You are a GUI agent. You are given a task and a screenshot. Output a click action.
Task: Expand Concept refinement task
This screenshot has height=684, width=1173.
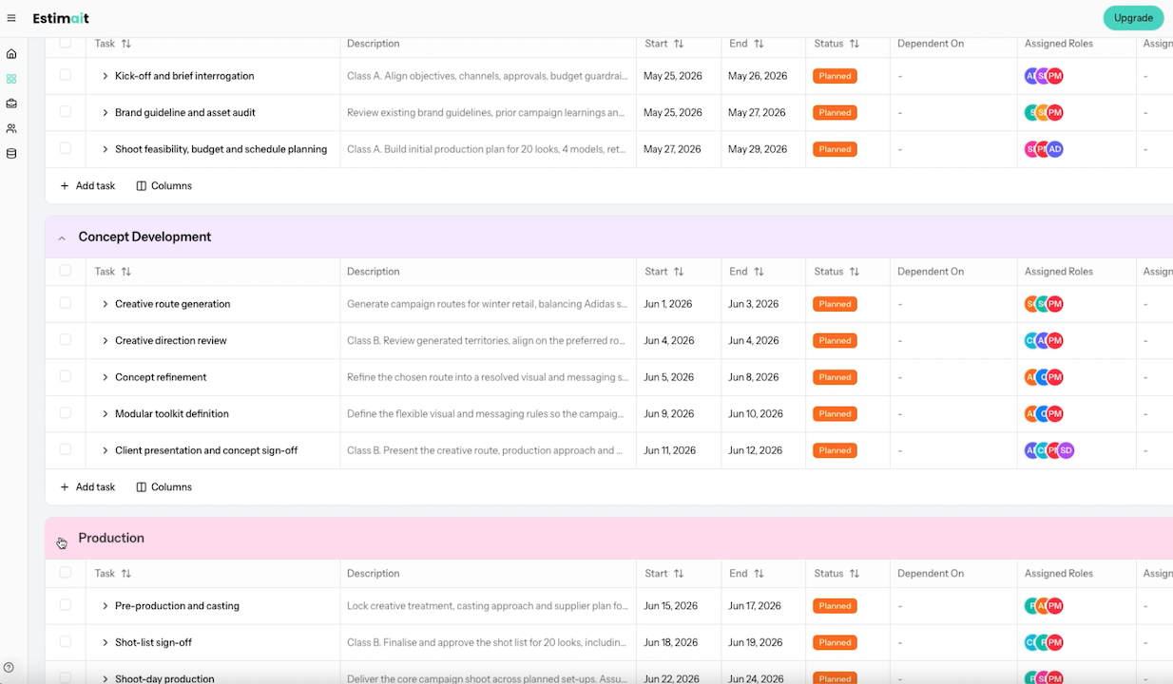106,377
